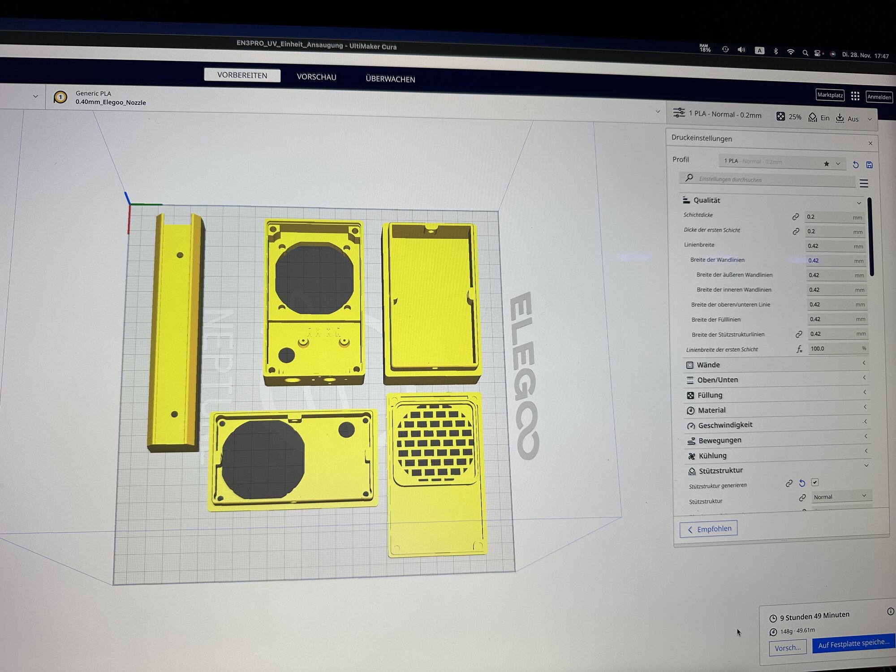Switch to the VORBEREITEN tab
Image resolution: width=896 pixels, height=672 pixels.
point(242,75)
